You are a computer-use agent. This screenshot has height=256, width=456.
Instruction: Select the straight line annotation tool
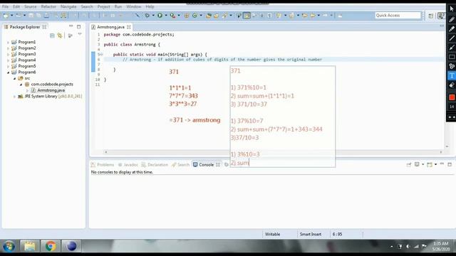pyautogui.click(x=452, y=38)
